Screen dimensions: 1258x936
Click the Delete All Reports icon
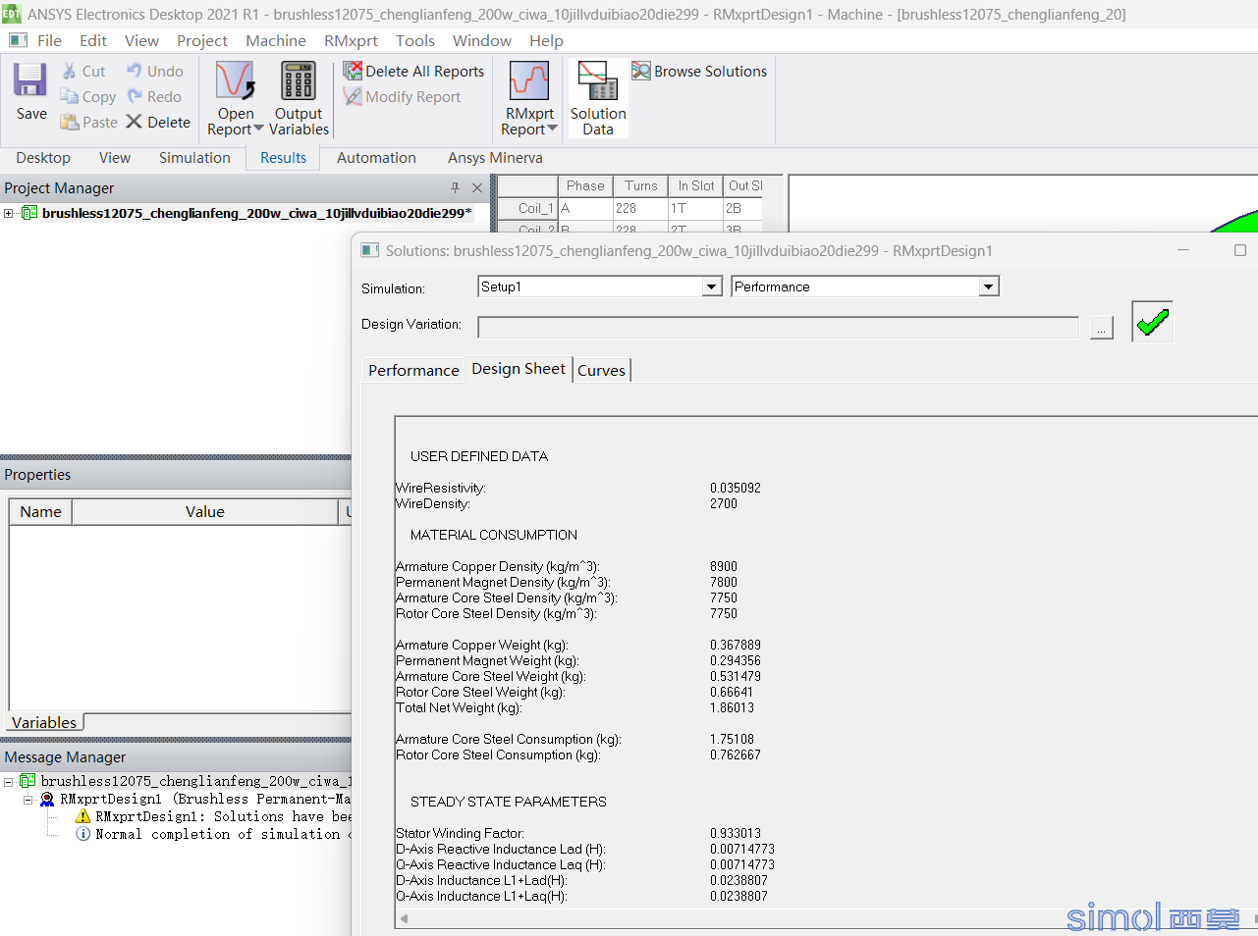[353, 71]
